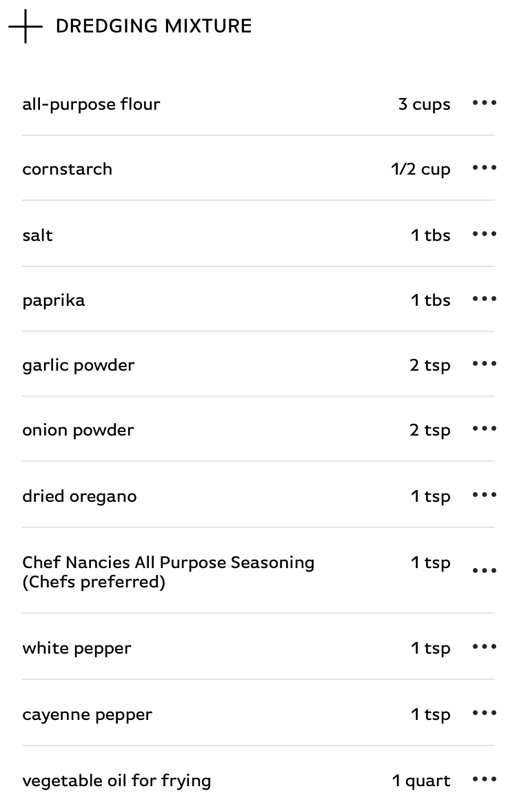The height and width of the screenshot is (800, 517).
Task: Open the three-dot menu for salt
Action: (485, 234)
